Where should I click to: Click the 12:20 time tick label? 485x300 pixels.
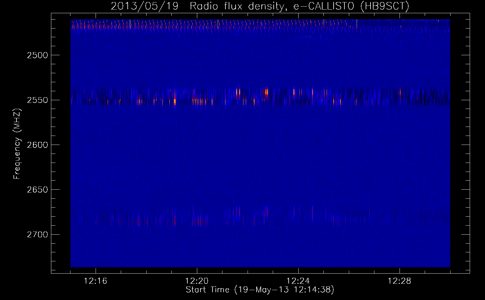point(197,281)
